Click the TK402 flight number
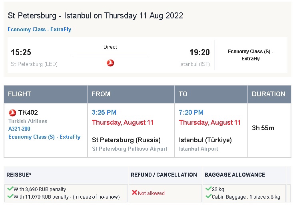Screen dimensions: 293x205 click(x=28, y=113)
